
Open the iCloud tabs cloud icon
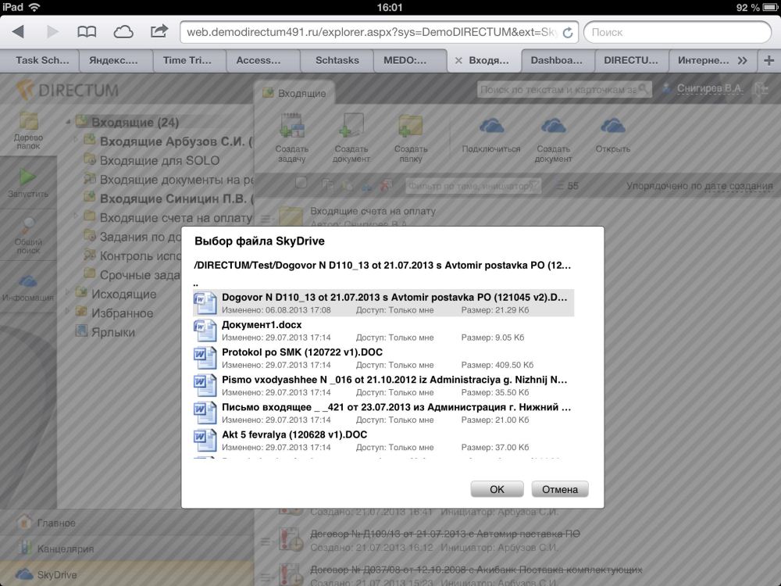123,32
